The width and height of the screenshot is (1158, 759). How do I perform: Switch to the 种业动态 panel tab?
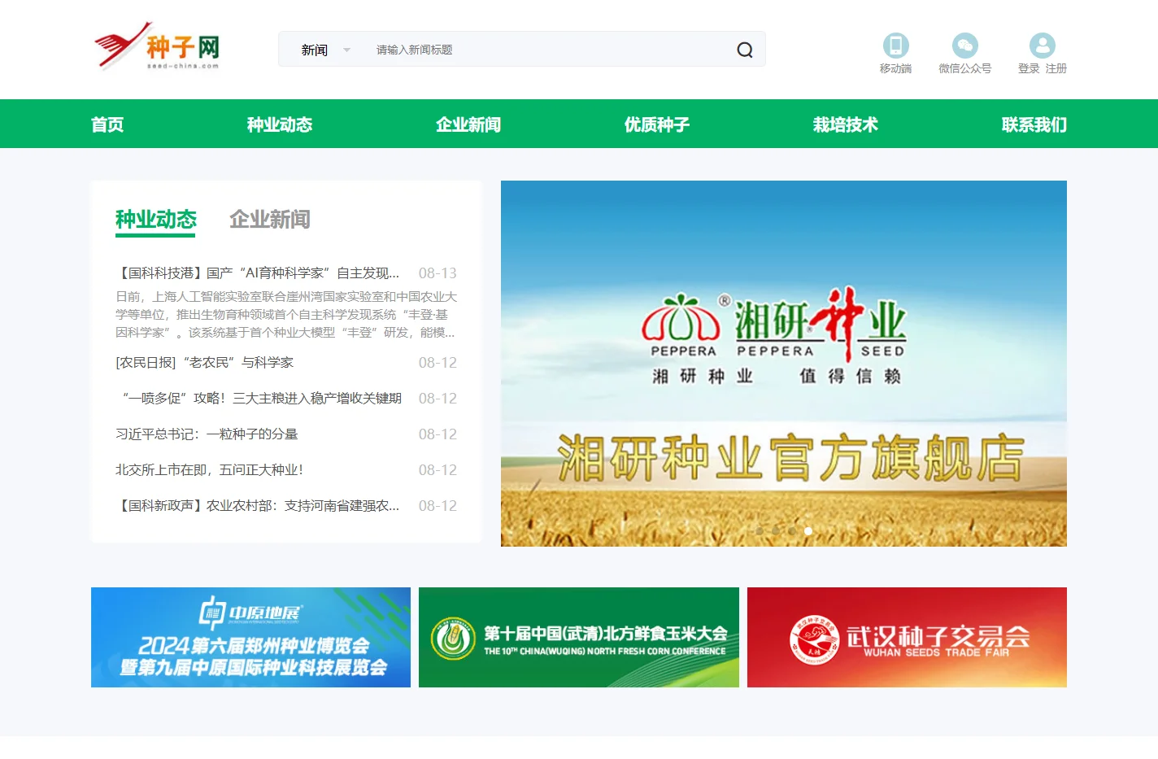tap(156, 220)
